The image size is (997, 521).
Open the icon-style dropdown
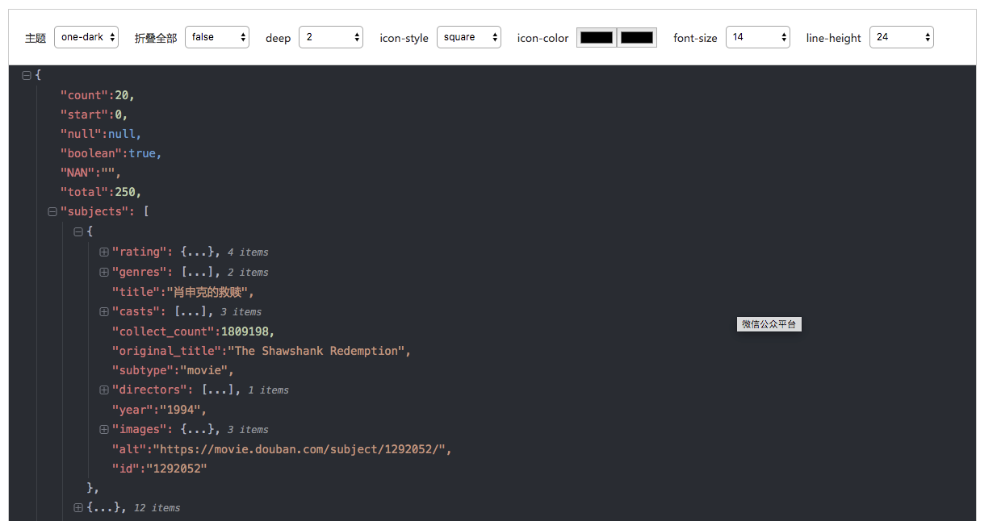[469, 36]
